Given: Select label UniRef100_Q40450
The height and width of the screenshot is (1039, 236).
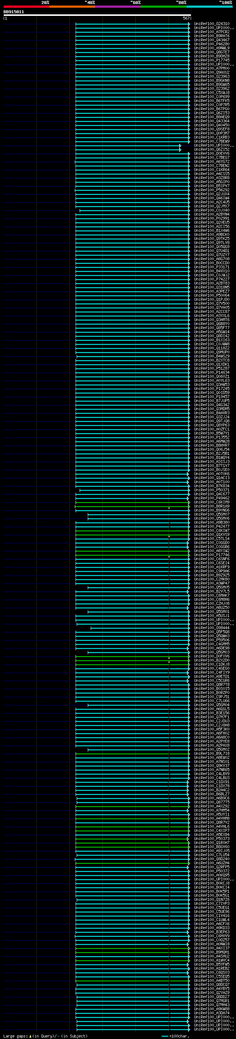Looking at the screenshot, I should point(212,125).
